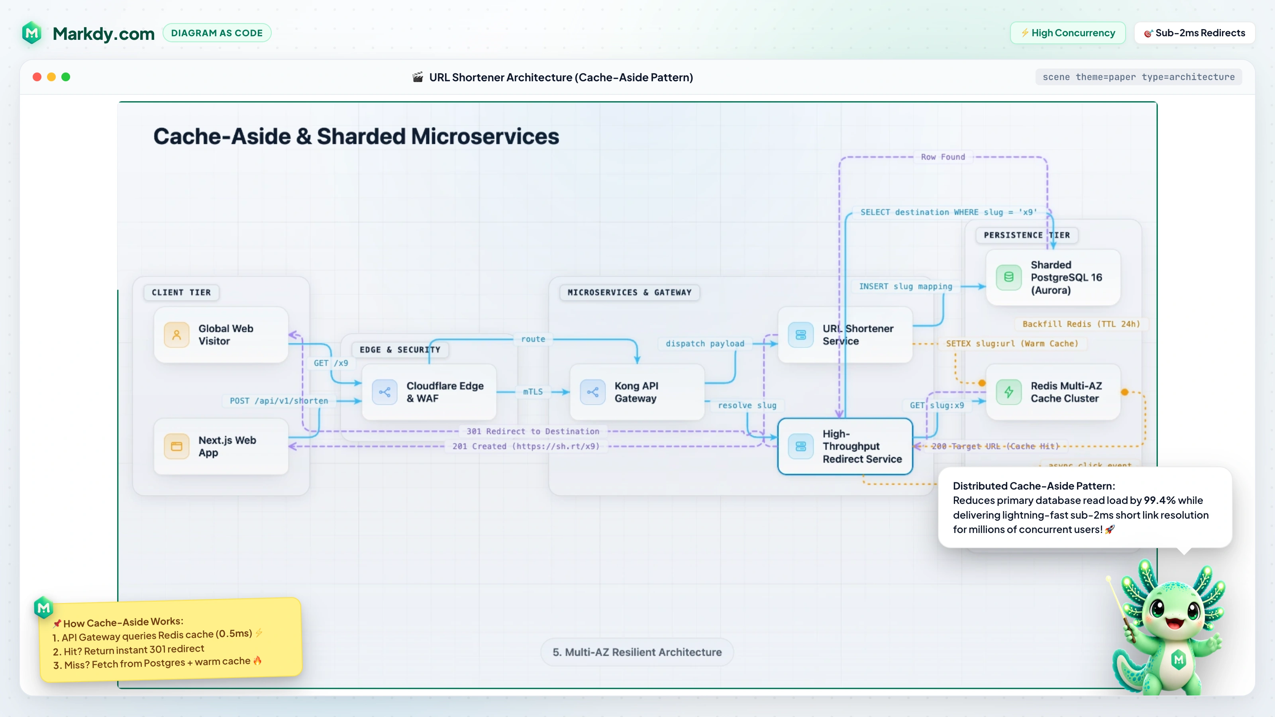Viewport: 1275px width, 717px height.
Task: Click the Row Found edge label
Action: click(943, 157)
